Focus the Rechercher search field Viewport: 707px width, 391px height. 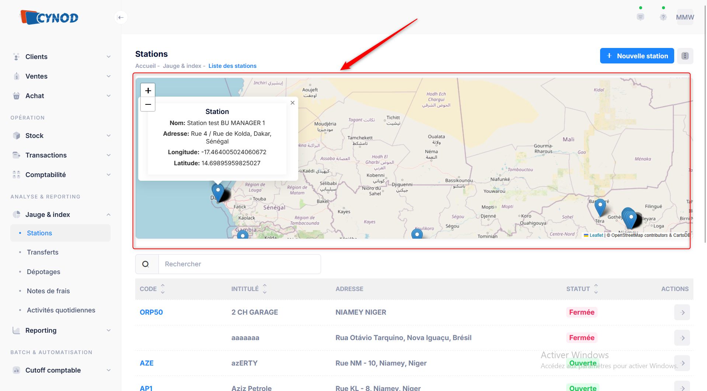[x=240, y=264]
